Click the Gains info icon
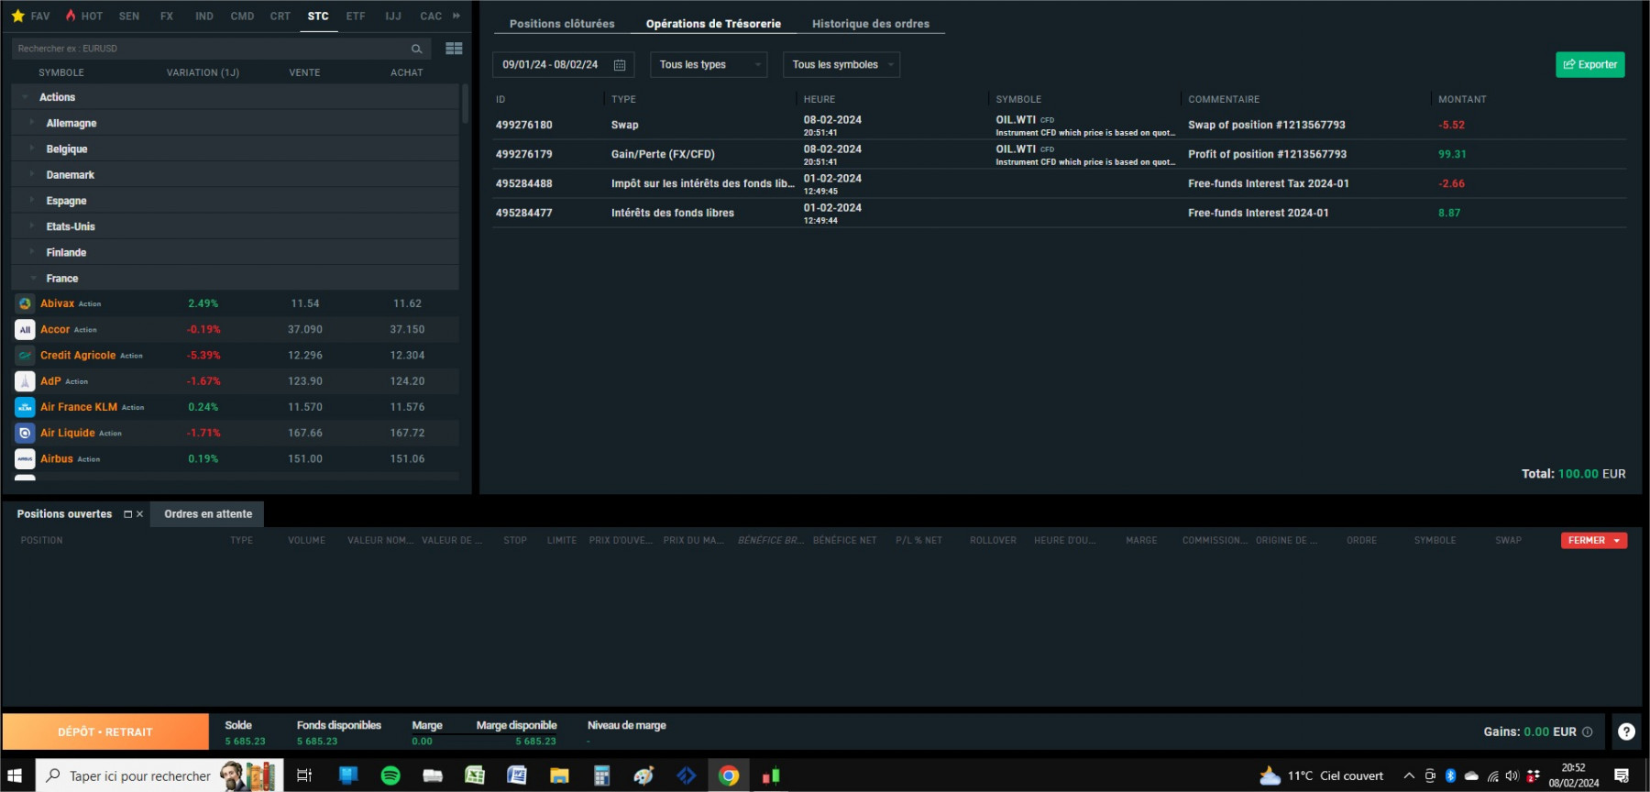The height and width of the screenshot is (792, 1650). click(1588, 731)
